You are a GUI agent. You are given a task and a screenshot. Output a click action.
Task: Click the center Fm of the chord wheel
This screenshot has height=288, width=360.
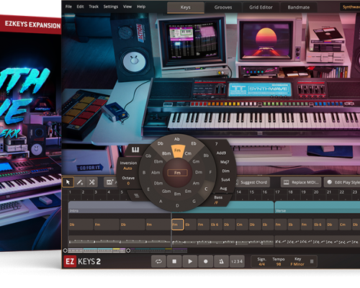177,173
